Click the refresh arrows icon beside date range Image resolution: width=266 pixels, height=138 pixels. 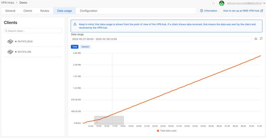tap(261, 39)
